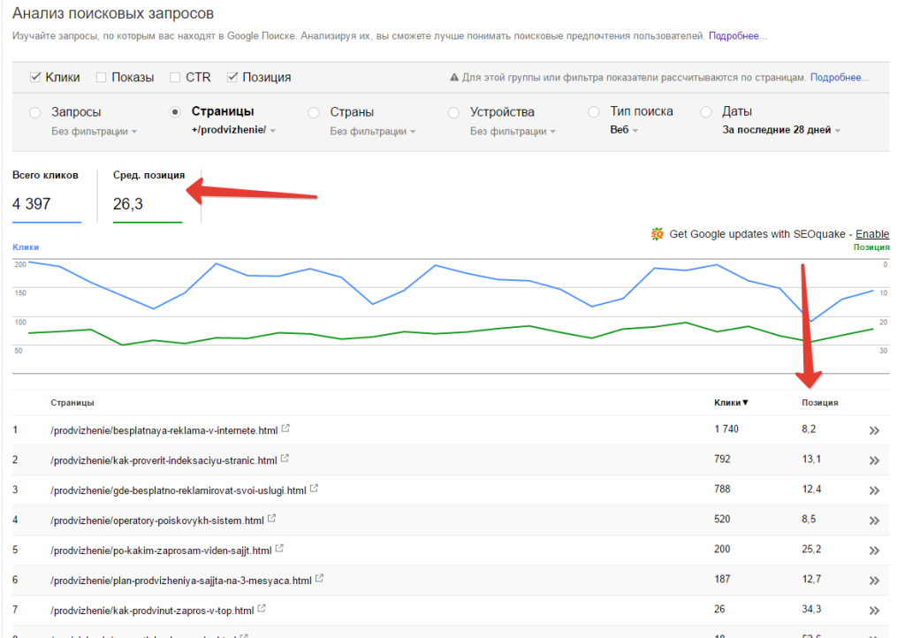905x638 pixels.
Task: Open external link icon for kak-prodvinut-zapros-v-top page
Action: pos(262,609)
